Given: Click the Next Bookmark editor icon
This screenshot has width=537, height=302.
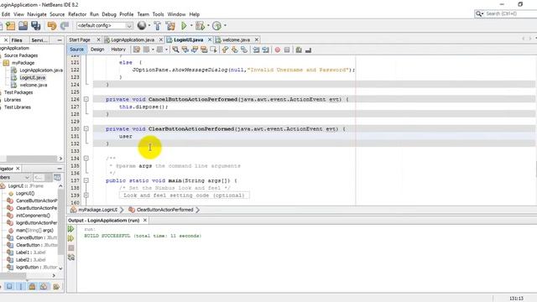Looking at the screenshot, I should click(x=235, y=49).
